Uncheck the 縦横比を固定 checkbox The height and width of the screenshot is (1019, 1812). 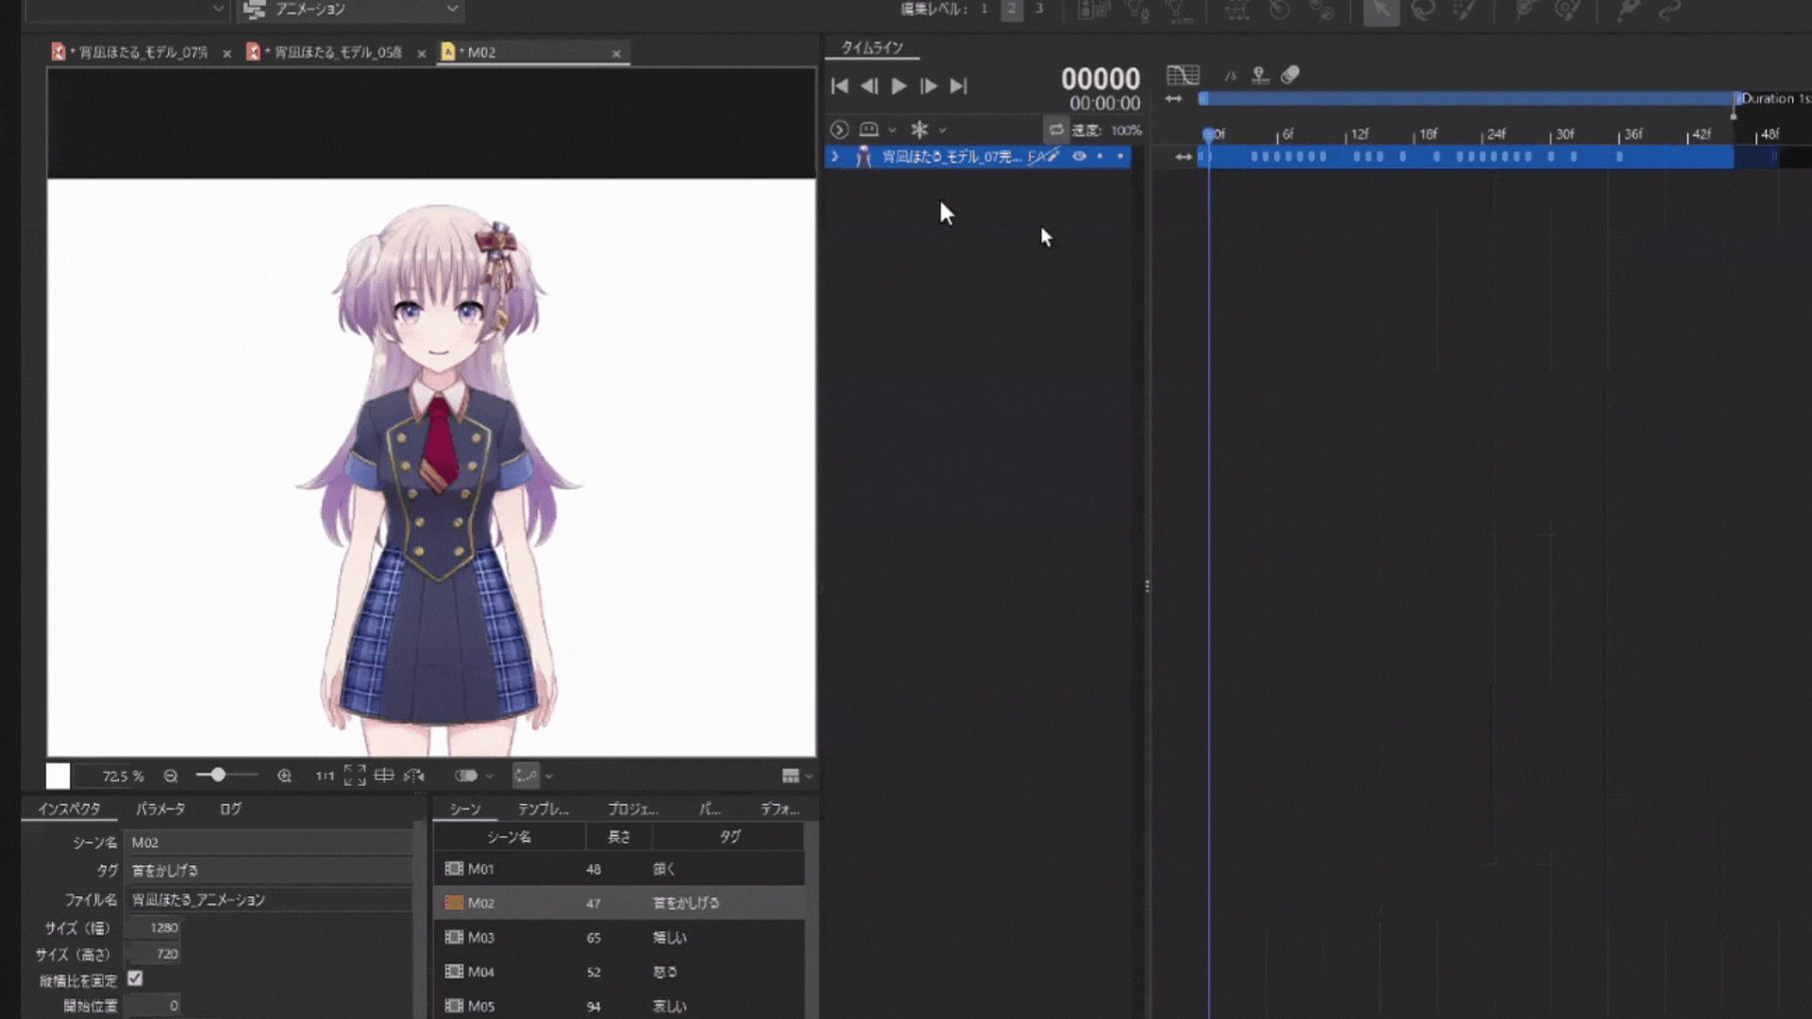[135, 978]
